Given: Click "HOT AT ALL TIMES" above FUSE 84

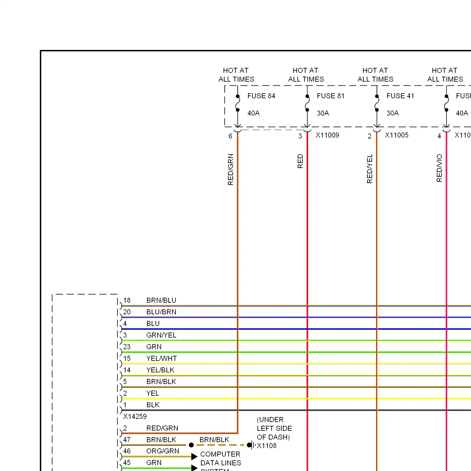Looking at the screenshot, I should coord(236,75).
